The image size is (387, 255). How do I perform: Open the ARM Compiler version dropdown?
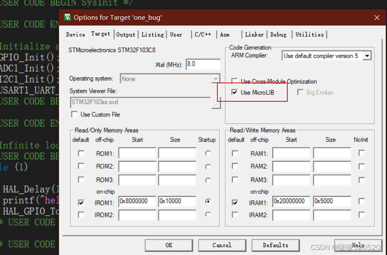367,55
